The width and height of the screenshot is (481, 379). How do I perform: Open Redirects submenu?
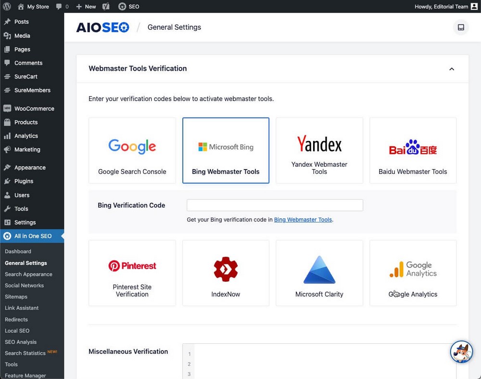tap(16, 319)
